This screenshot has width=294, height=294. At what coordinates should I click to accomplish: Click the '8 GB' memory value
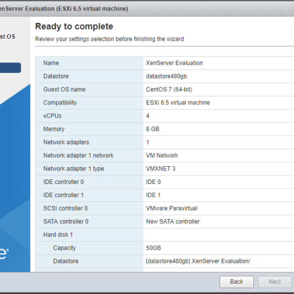pyautogui.click(x=153, y=129)
